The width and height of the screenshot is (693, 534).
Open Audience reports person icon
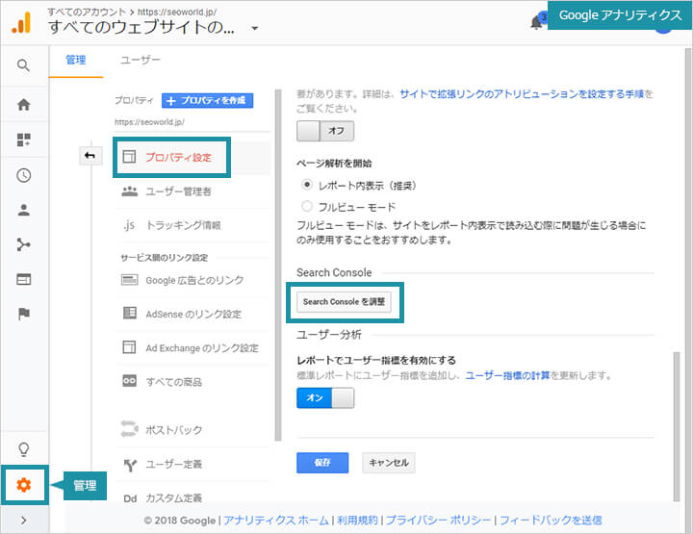(23, 210)
